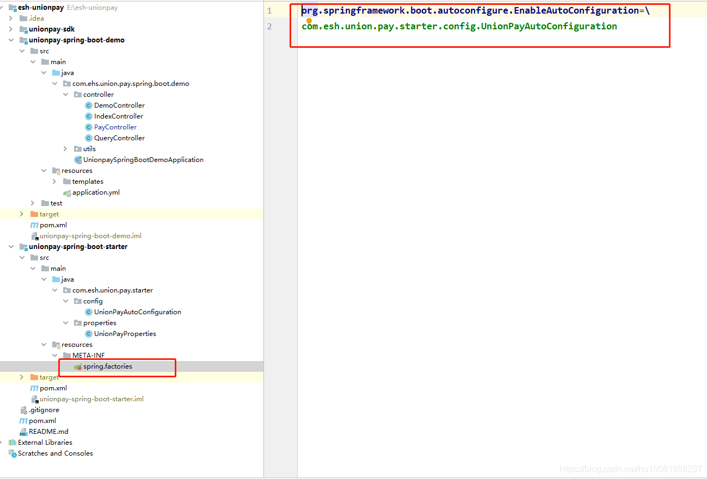Click the root pom.xml Maven icon
The width and height of the screenshot is (707, 479).
[x=23, y=421]
